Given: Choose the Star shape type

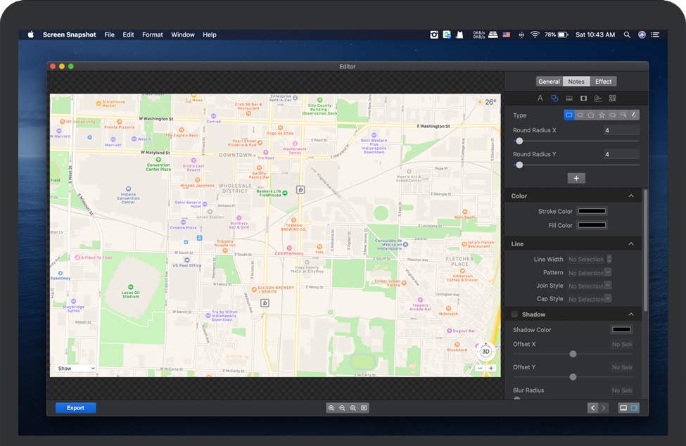Looking at the screenshot, I should click(x=602, y=115).
